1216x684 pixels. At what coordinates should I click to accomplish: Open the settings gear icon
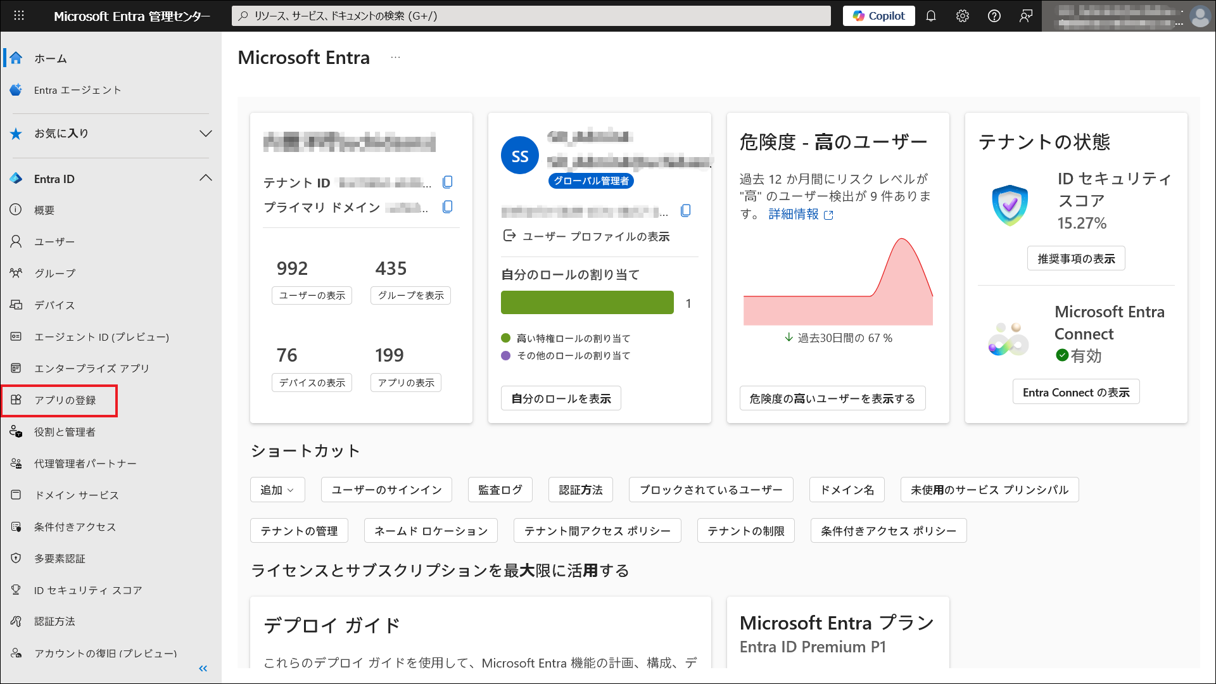point(962,16)
